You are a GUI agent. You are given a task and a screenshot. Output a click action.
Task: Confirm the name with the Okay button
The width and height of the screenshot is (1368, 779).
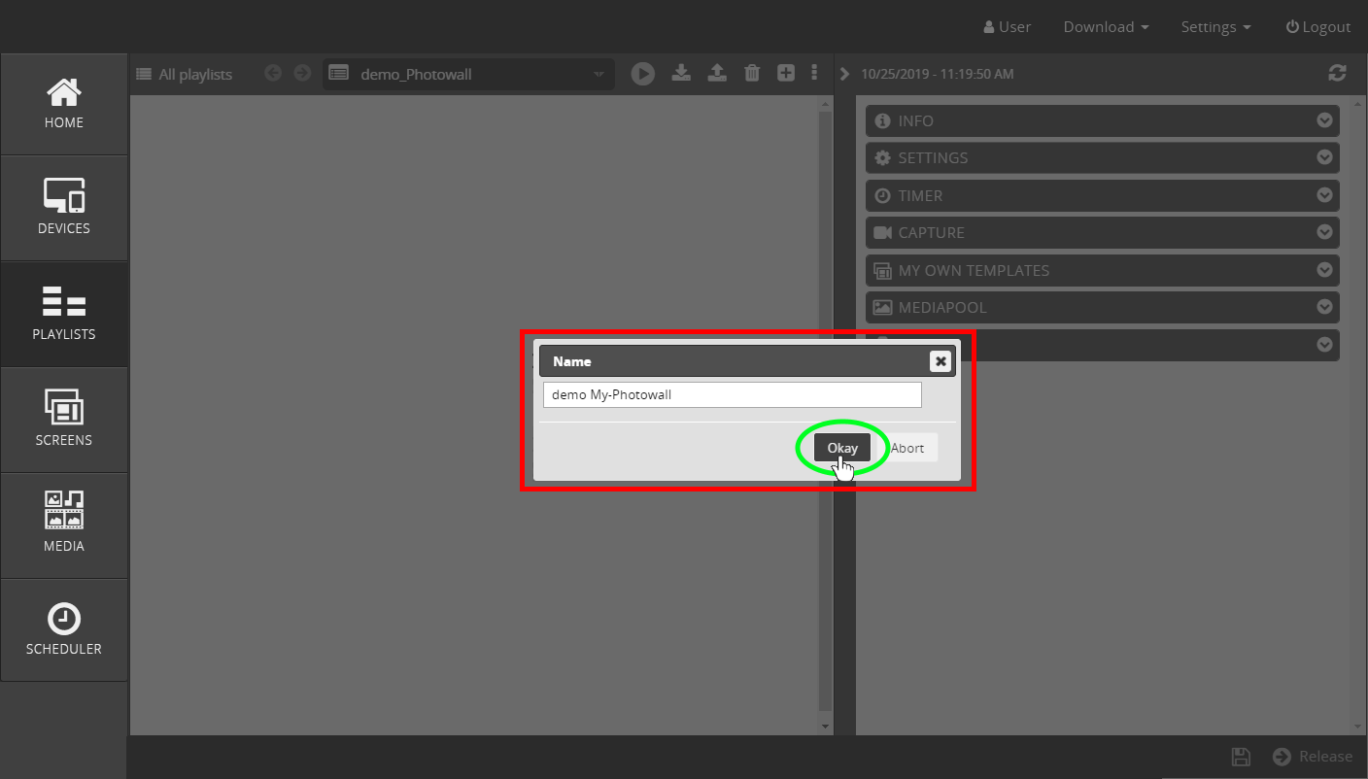click(x=842, y=448)
